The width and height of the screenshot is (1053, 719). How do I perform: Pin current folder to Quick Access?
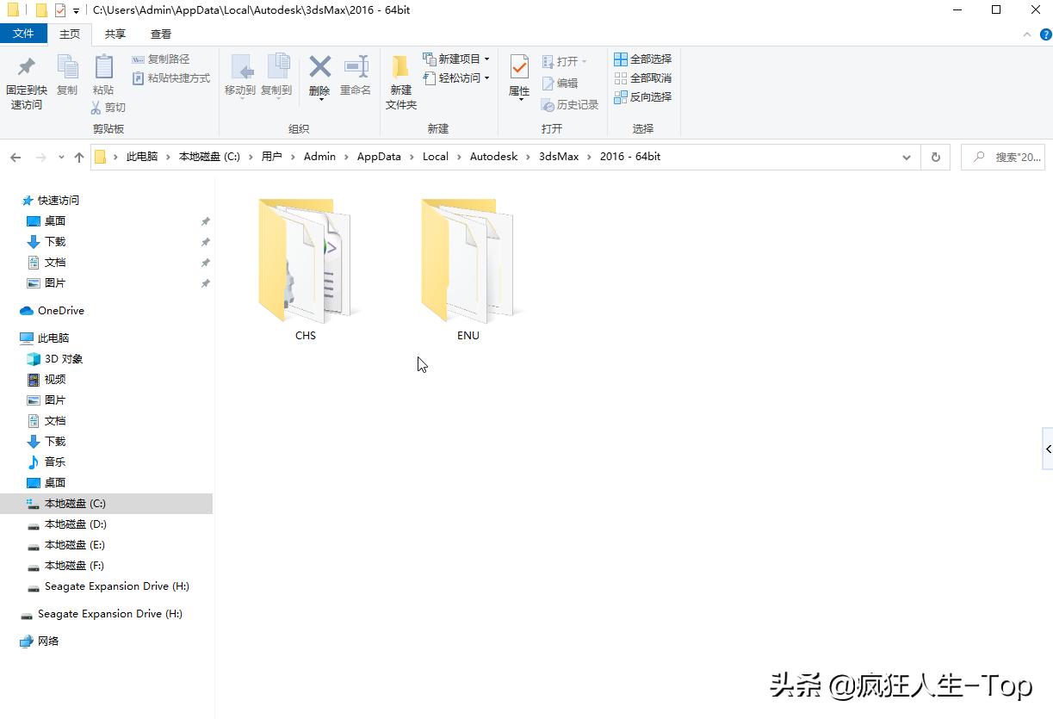(26, 83)
